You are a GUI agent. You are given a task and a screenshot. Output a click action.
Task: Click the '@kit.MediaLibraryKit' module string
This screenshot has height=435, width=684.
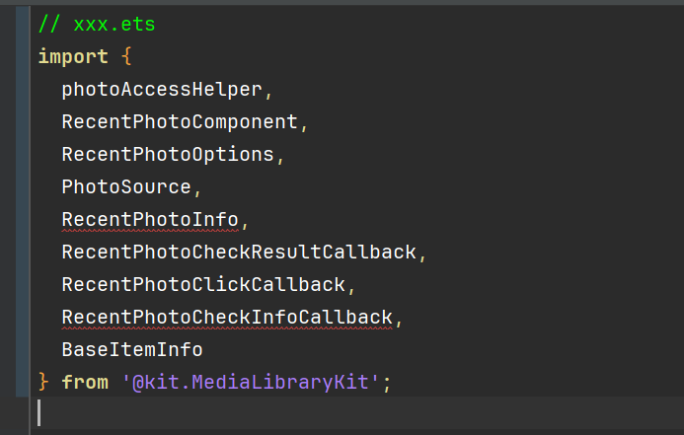[x=251, y=382]
